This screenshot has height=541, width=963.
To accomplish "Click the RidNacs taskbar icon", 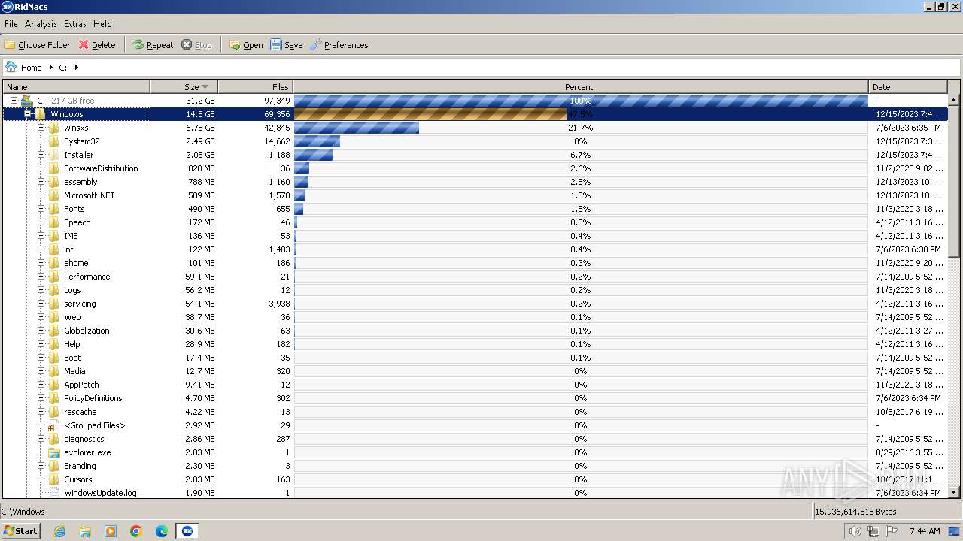I will 187,531.
